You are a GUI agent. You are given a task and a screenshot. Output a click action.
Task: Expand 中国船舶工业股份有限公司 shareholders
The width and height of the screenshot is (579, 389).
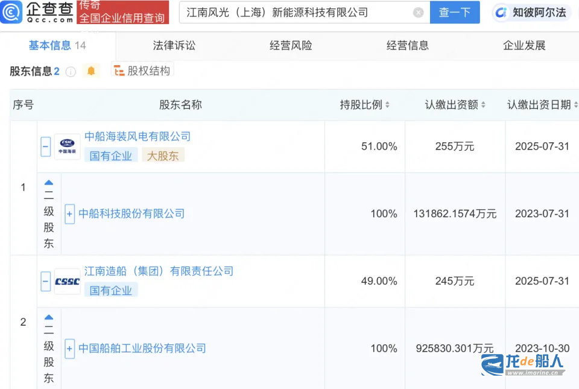69,349
